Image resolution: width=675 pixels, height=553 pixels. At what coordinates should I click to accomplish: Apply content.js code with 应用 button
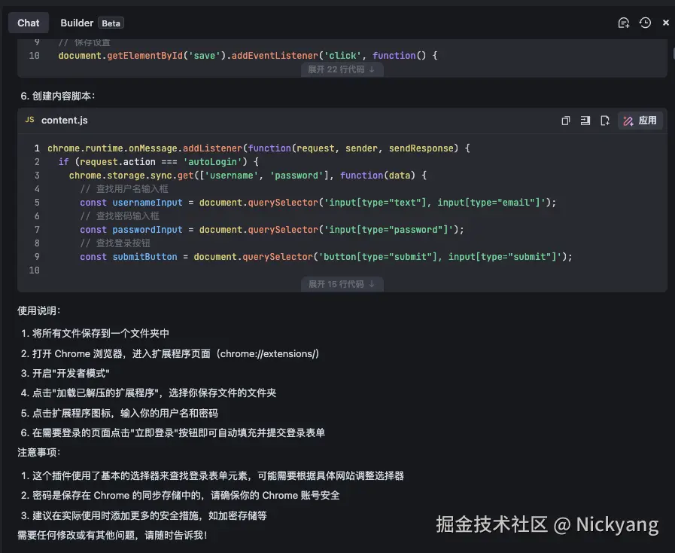coord(640,121)
